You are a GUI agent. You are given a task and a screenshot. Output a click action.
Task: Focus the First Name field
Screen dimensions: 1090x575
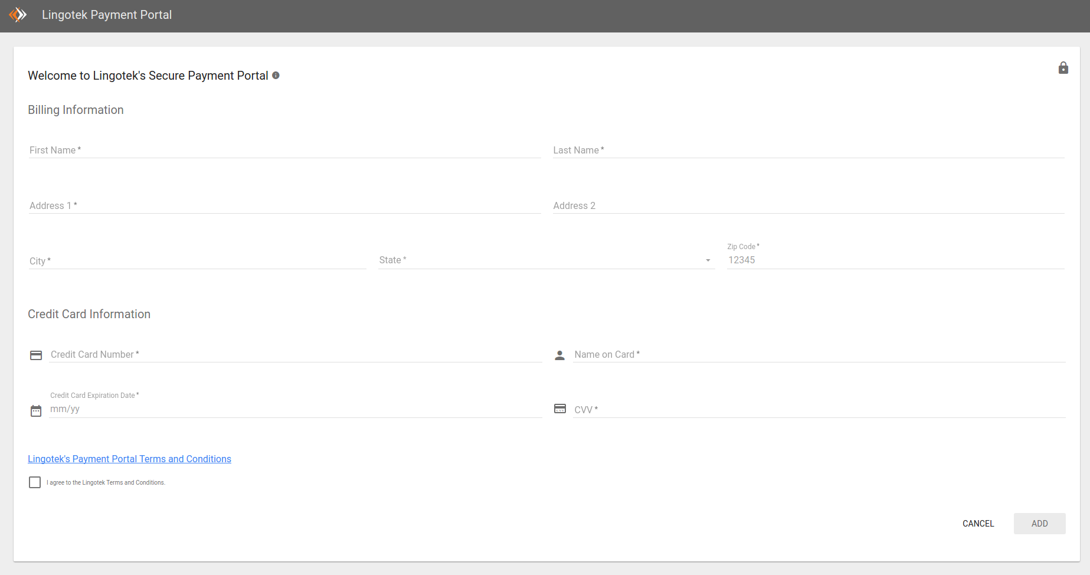[x=284, y=150]
